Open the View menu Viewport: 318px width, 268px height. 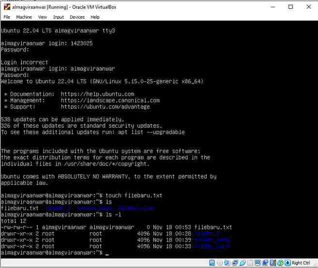tap(43, 17)
